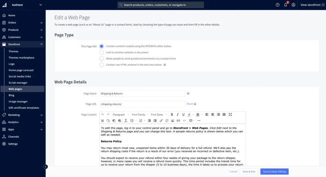Select the raw HTML radio option
Screen dimensions: 326x177
[x=102, y=65]
